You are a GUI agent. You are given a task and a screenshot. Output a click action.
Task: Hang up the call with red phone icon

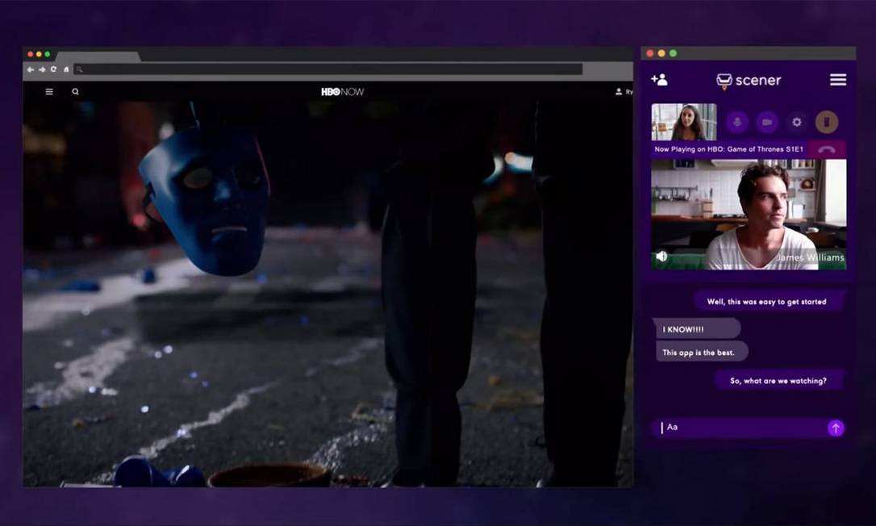[827, 149]
